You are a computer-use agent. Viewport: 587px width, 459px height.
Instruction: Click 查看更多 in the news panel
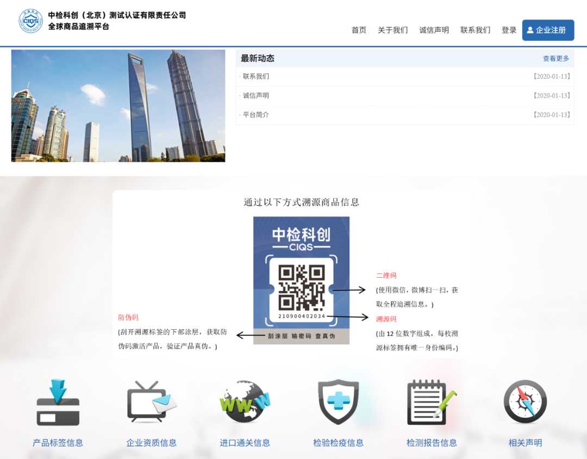coord(555,59)
